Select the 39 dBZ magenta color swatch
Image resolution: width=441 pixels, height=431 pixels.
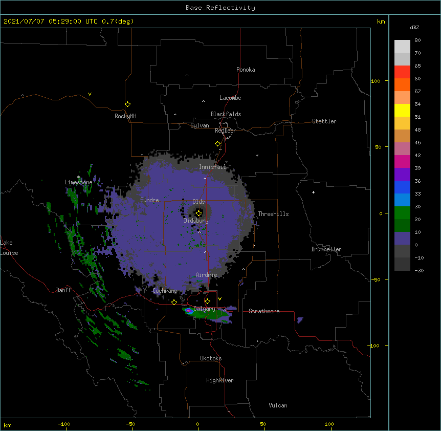[x=402, y=161]
